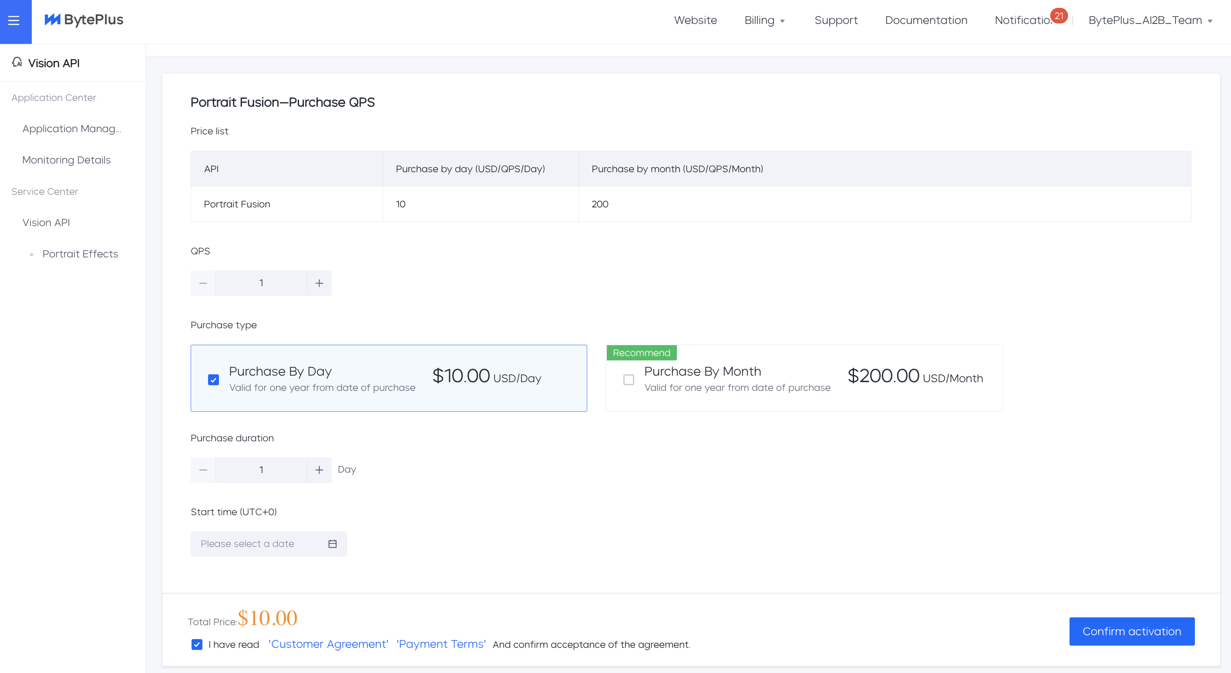Open the BytePlus_AI2B_Team account dropdown
The height and width of the screenshot is (673, 1231).
click(x=1150, y=20)
